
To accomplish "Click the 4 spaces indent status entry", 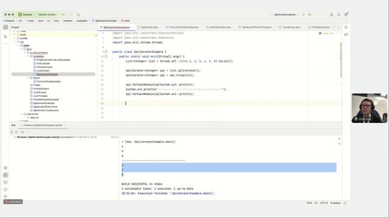I will pos(336,203).
